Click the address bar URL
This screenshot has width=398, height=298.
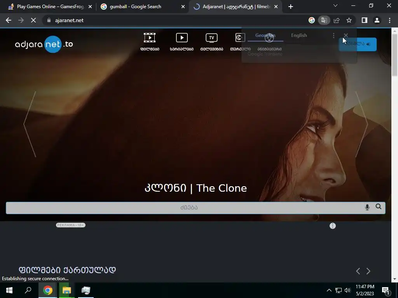click(x=69, y=20)
